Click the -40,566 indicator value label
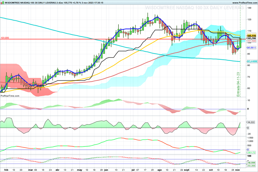The width and height of the screenshot is (258, 172). (251, 163)
